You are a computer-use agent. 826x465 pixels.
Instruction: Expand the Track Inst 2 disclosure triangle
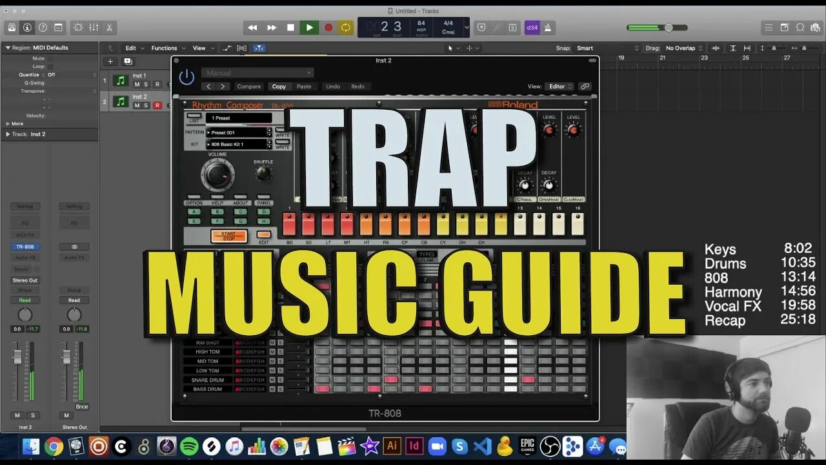(8, 134)
